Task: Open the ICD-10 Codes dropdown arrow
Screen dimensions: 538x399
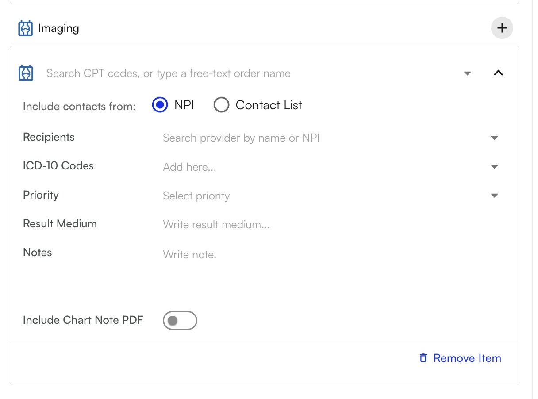Action: pos(495,167)
